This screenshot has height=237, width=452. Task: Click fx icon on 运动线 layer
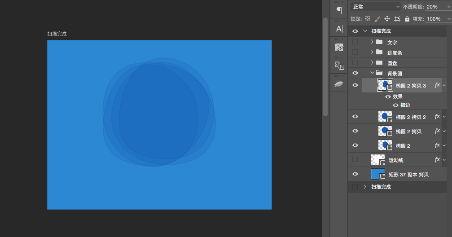pyautogui.click(x=437, y=159)
